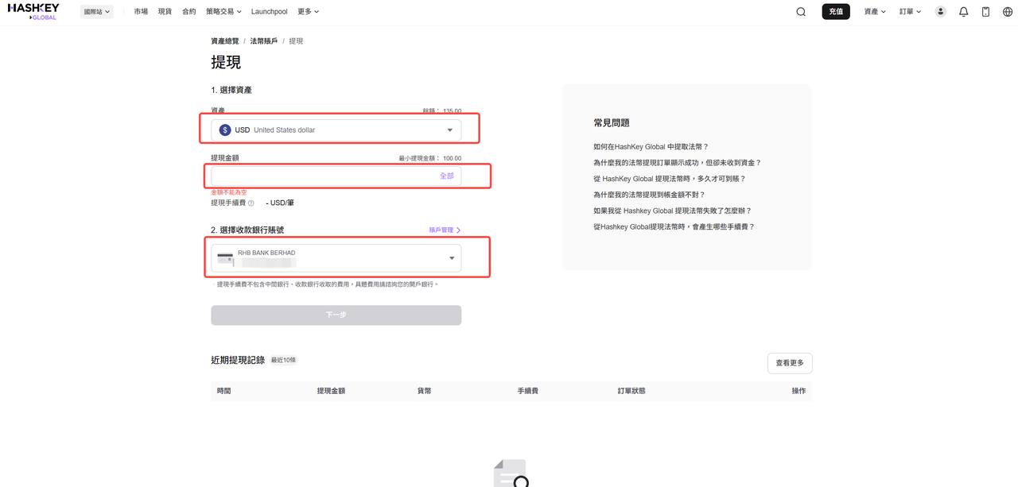Click the HashKey Global logo
Screen dimensions: 1018x487
[33, 11]
